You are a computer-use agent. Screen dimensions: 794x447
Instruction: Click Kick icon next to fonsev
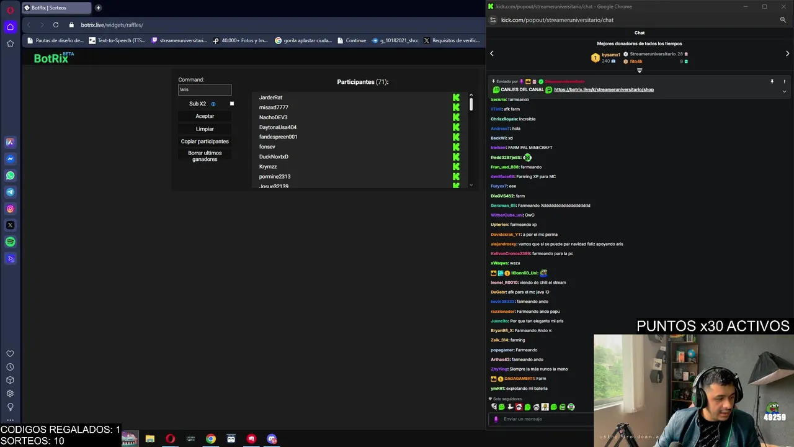(x=456, y=147)
